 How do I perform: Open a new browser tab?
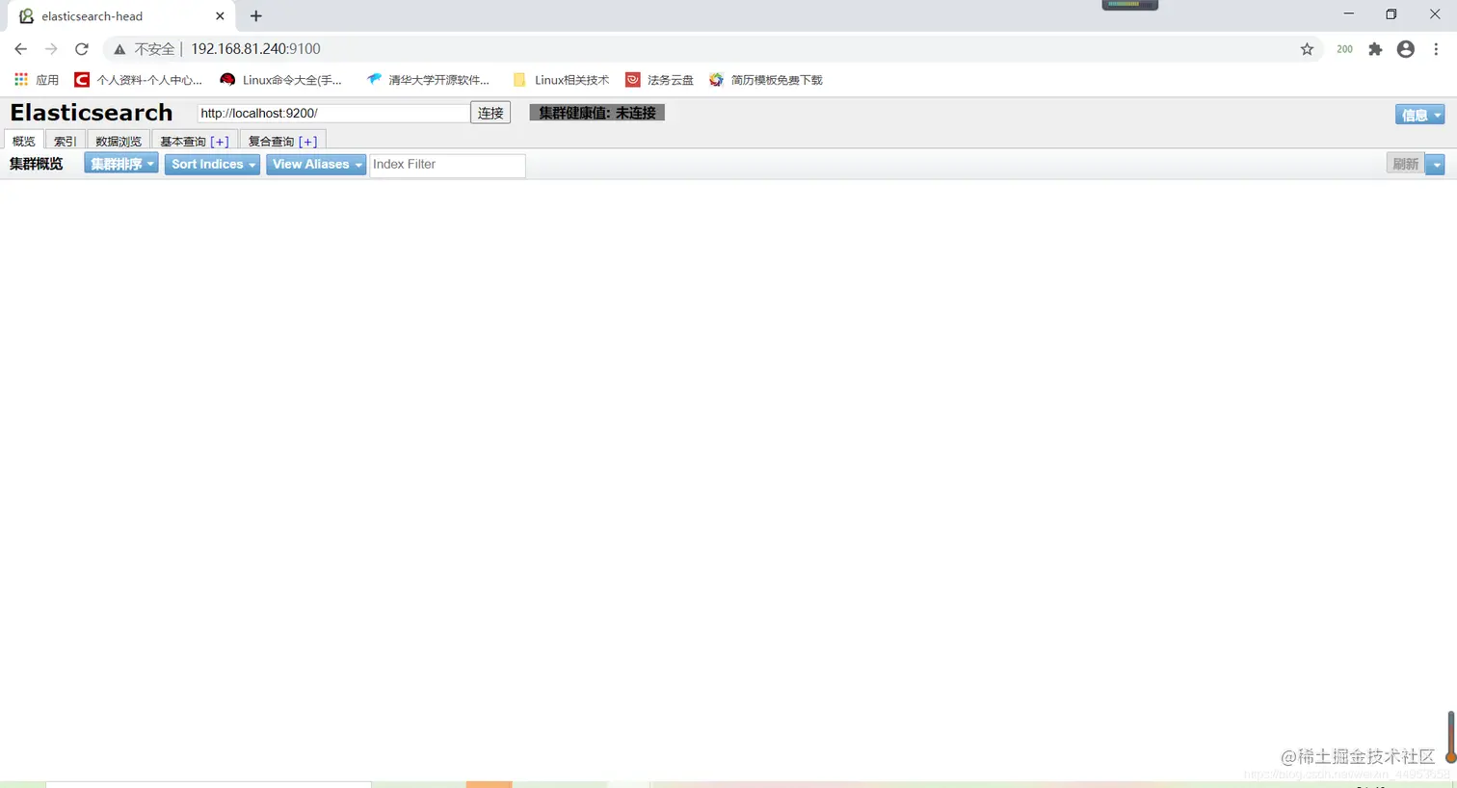click(x=255, y=16)
